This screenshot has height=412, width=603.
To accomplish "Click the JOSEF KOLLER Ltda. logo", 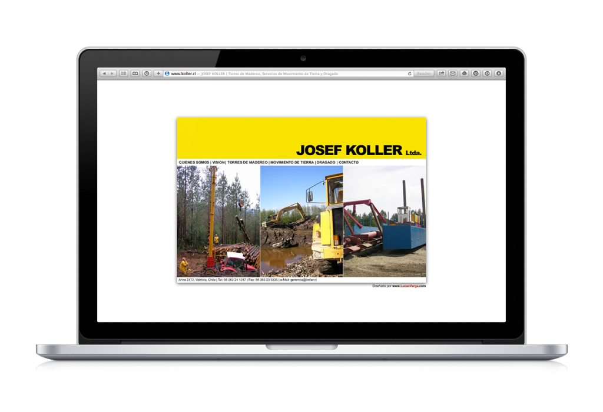I will [359, 150].
